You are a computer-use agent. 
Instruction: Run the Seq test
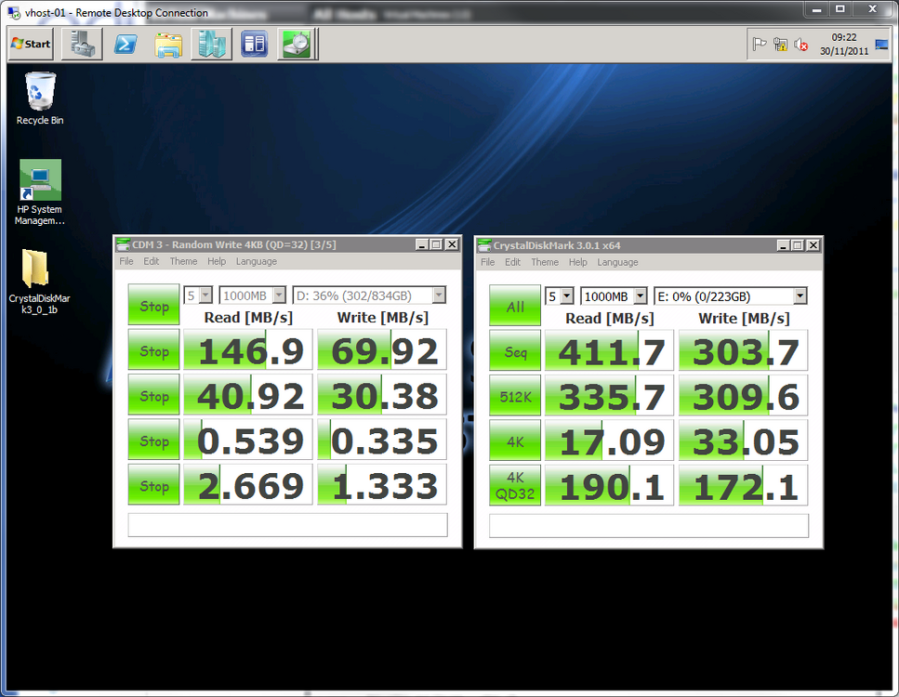515,350
